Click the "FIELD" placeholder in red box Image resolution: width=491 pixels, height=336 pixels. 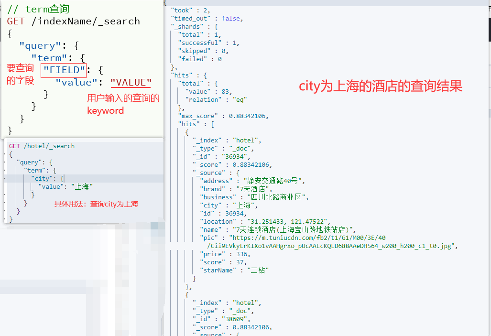coord(64,70)
